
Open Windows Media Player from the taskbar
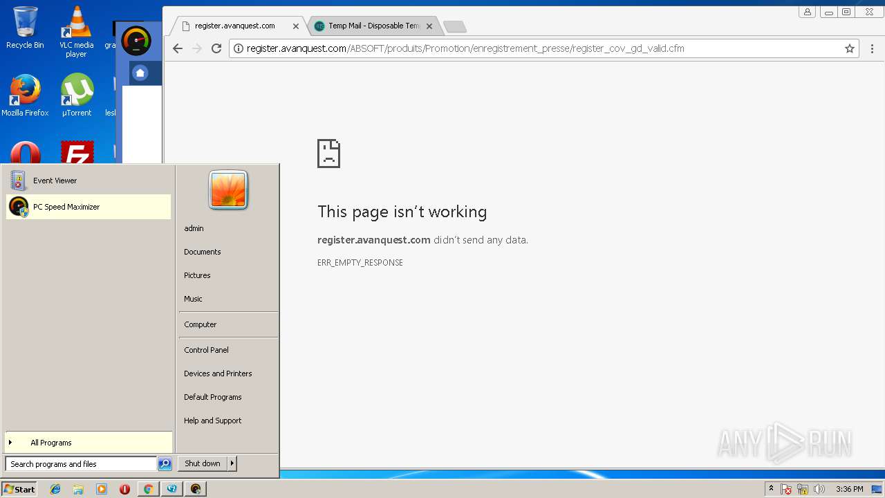[x=102, y=489]
